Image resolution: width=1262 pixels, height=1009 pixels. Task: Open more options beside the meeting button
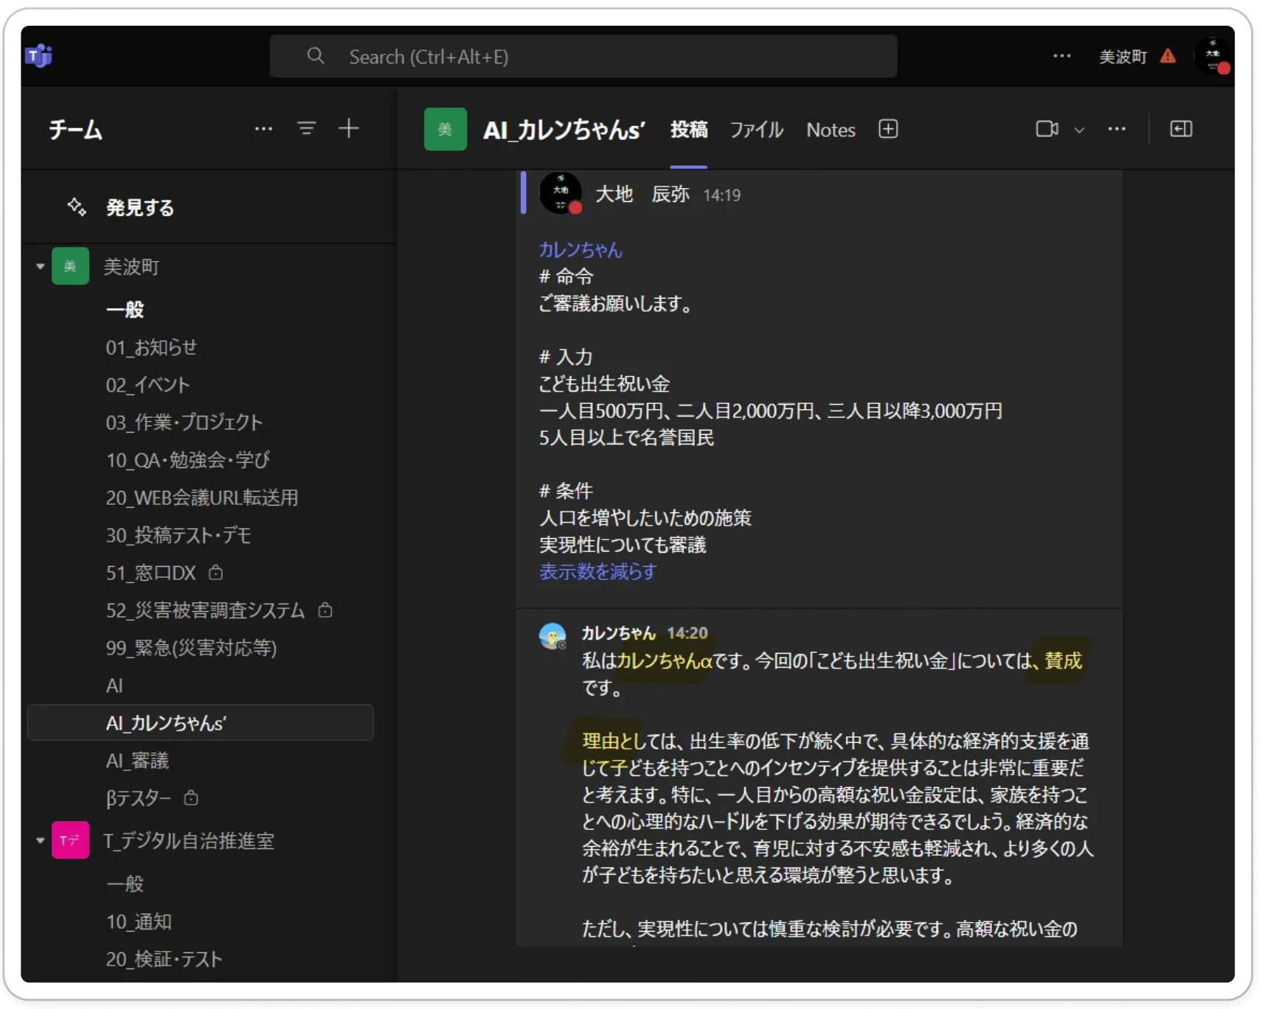tap(1117, 129)
